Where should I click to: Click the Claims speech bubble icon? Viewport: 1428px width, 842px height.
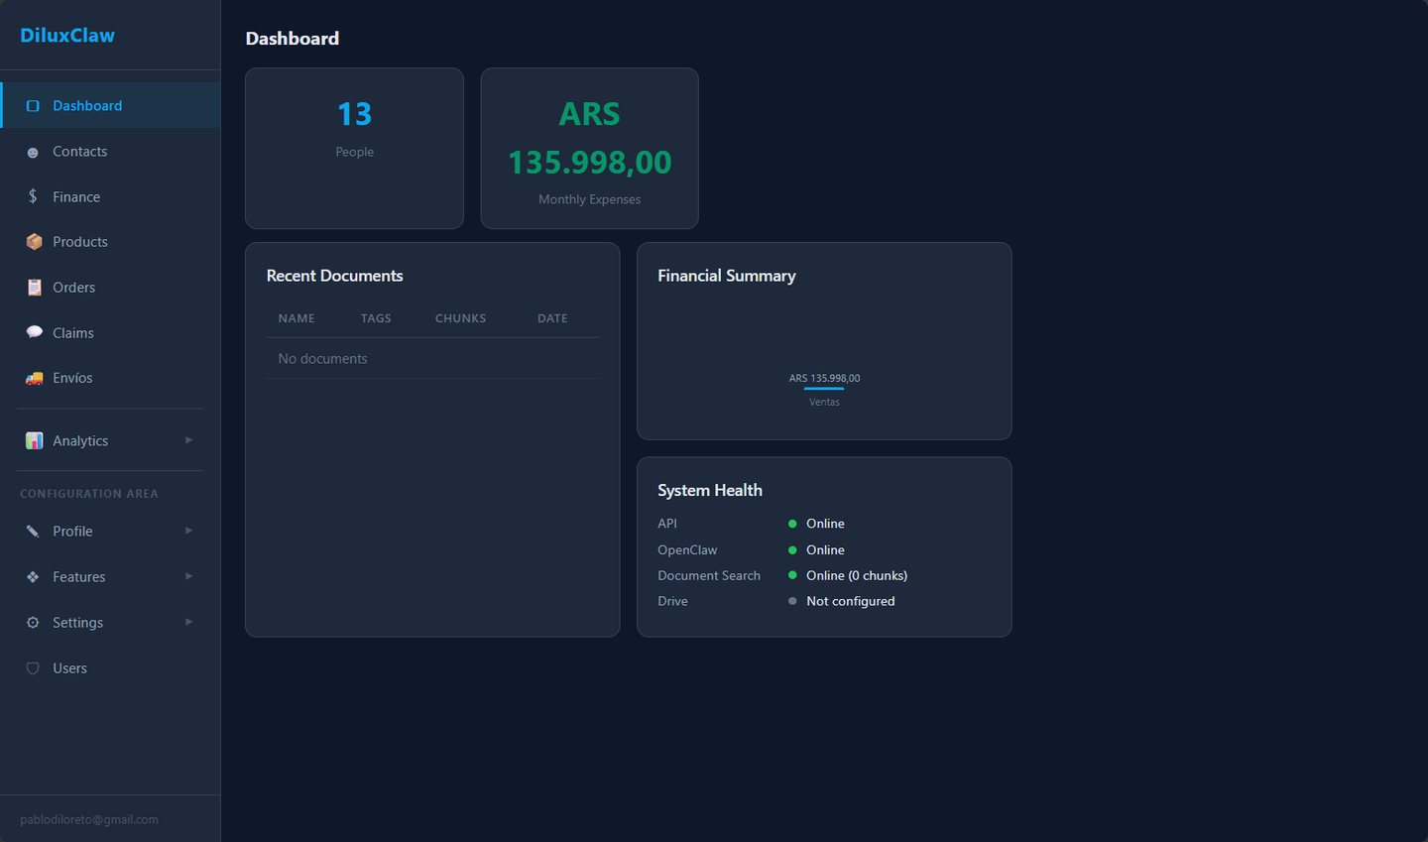34,332
